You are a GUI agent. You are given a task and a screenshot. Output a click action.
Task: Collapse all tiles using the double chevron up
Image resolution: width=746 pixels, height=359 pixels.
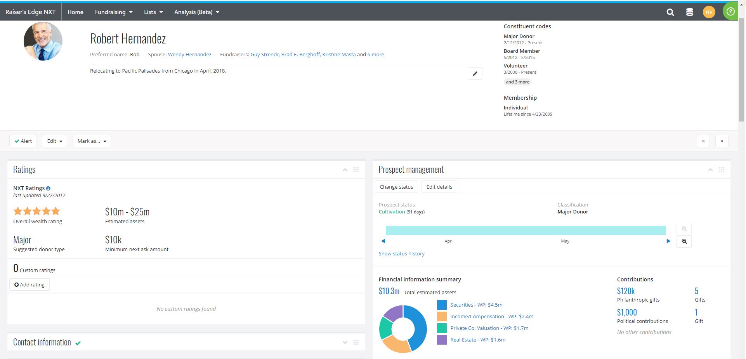pos(703,141)
